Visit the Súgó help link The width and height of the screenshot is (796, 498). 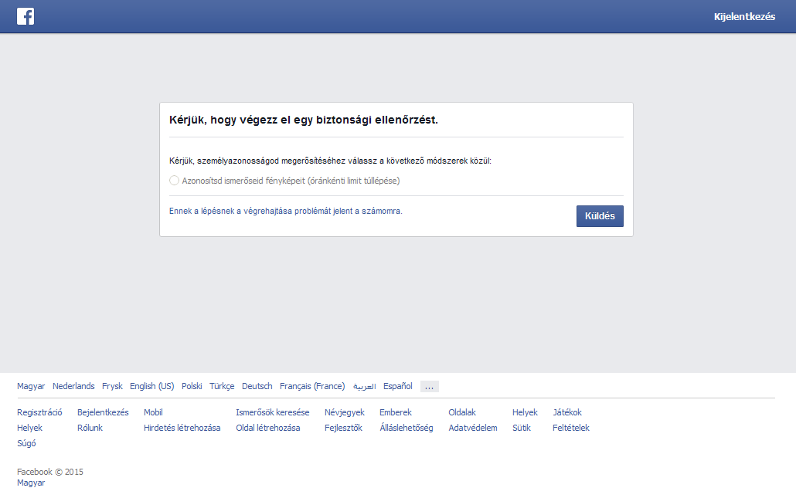point(26,443)
